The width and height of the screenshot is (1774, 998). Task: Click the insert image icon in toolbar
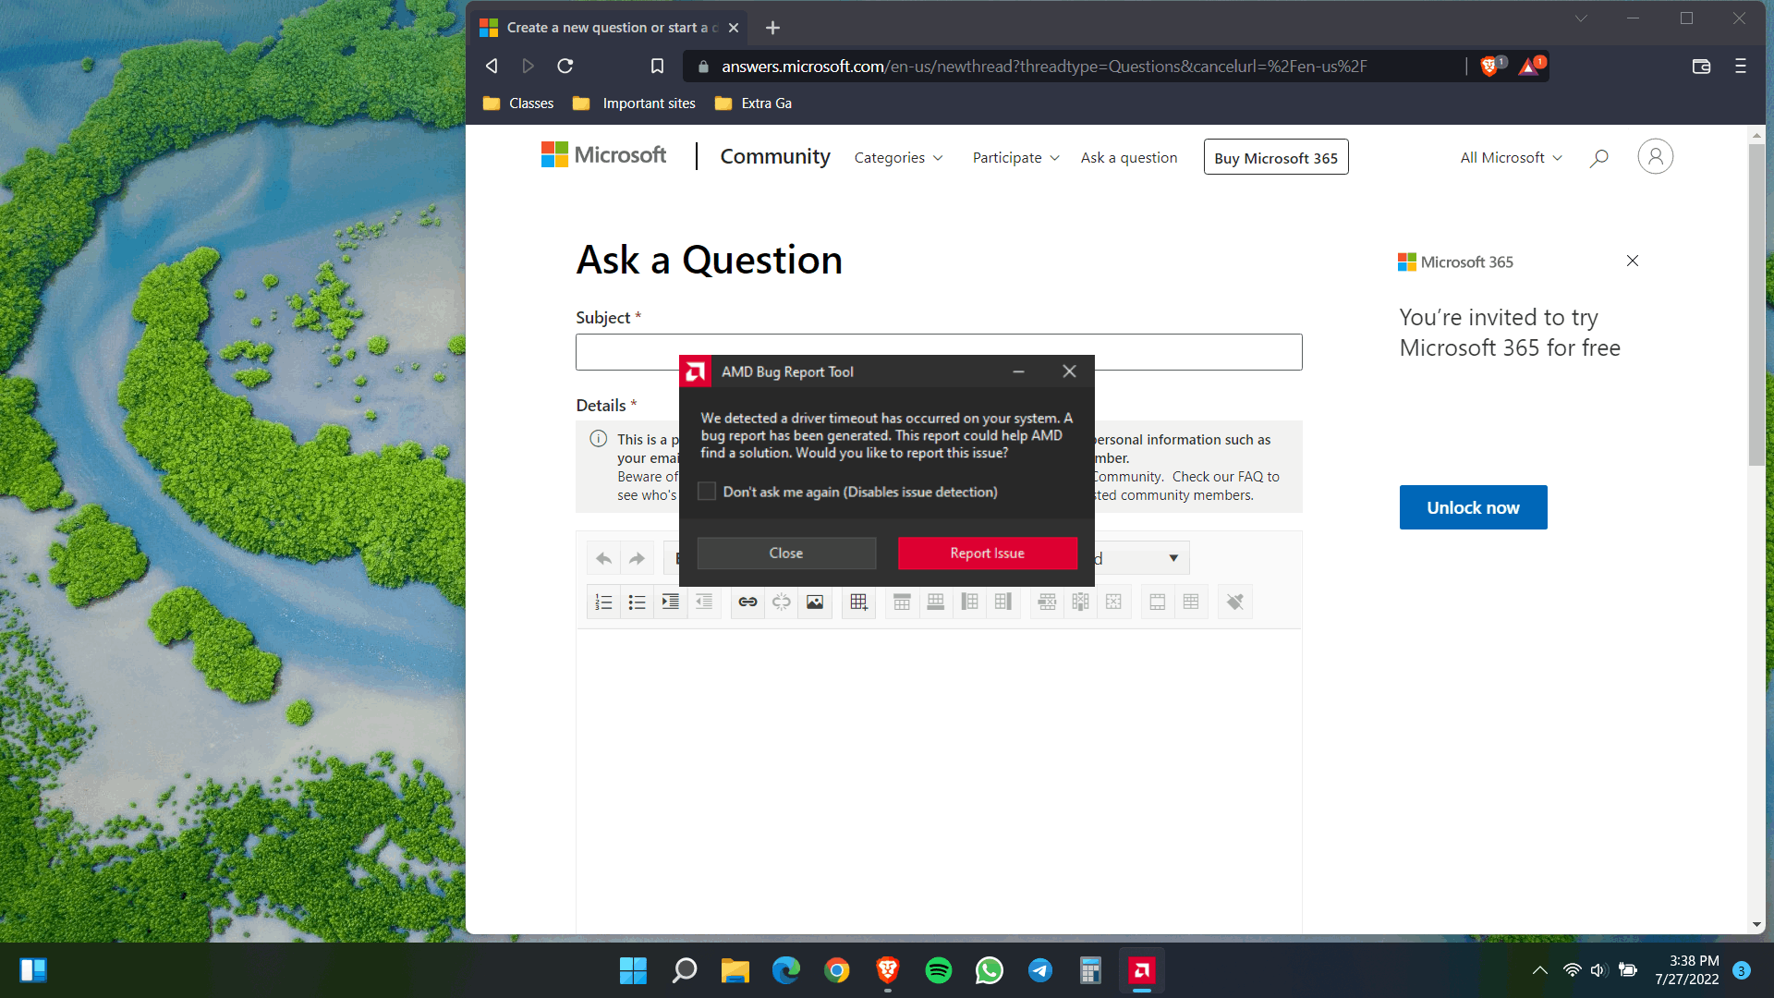pyautogui.click(x=814, y=601)
